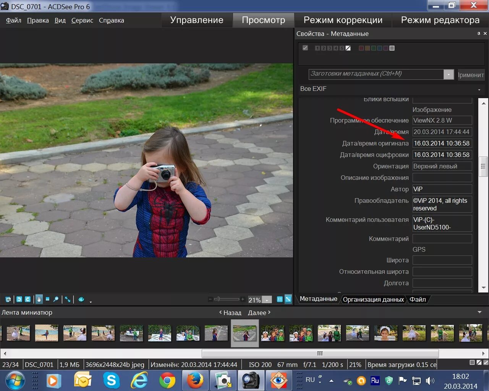This screenshot has height=391, width=489.
Task: Close the Свойства - Метаданные panel
Action: point(485,34)
